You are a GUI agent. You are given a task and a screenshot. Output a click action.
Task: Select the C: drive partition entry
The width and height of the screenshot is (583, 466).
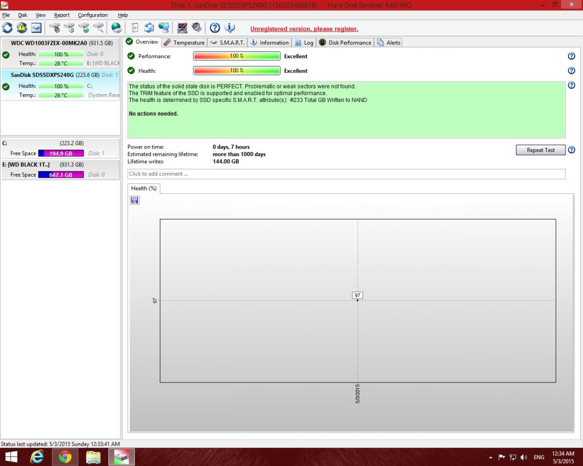pos(60,149)
